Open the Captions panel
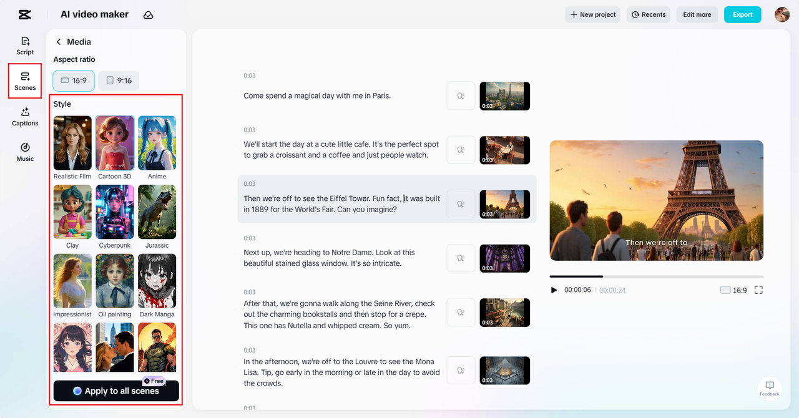The height and width of the screenshot is (418, 799). (x=25, y=117)
